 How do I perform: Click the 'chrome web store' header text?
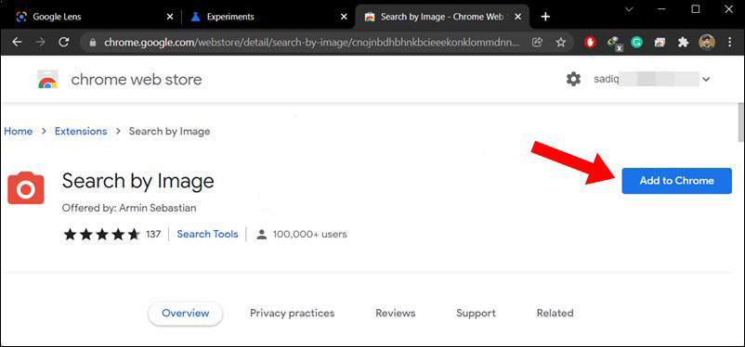pyautogui.click(x=137, y=79)
